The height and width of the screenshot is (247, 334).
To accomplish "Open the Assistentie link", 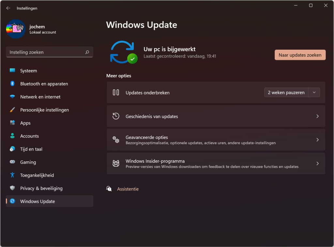I will click(x=128, y=189).
